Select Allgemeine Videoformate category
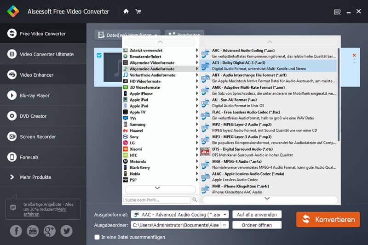This screenshot has height=245, width=368. [x=161, y=63]
